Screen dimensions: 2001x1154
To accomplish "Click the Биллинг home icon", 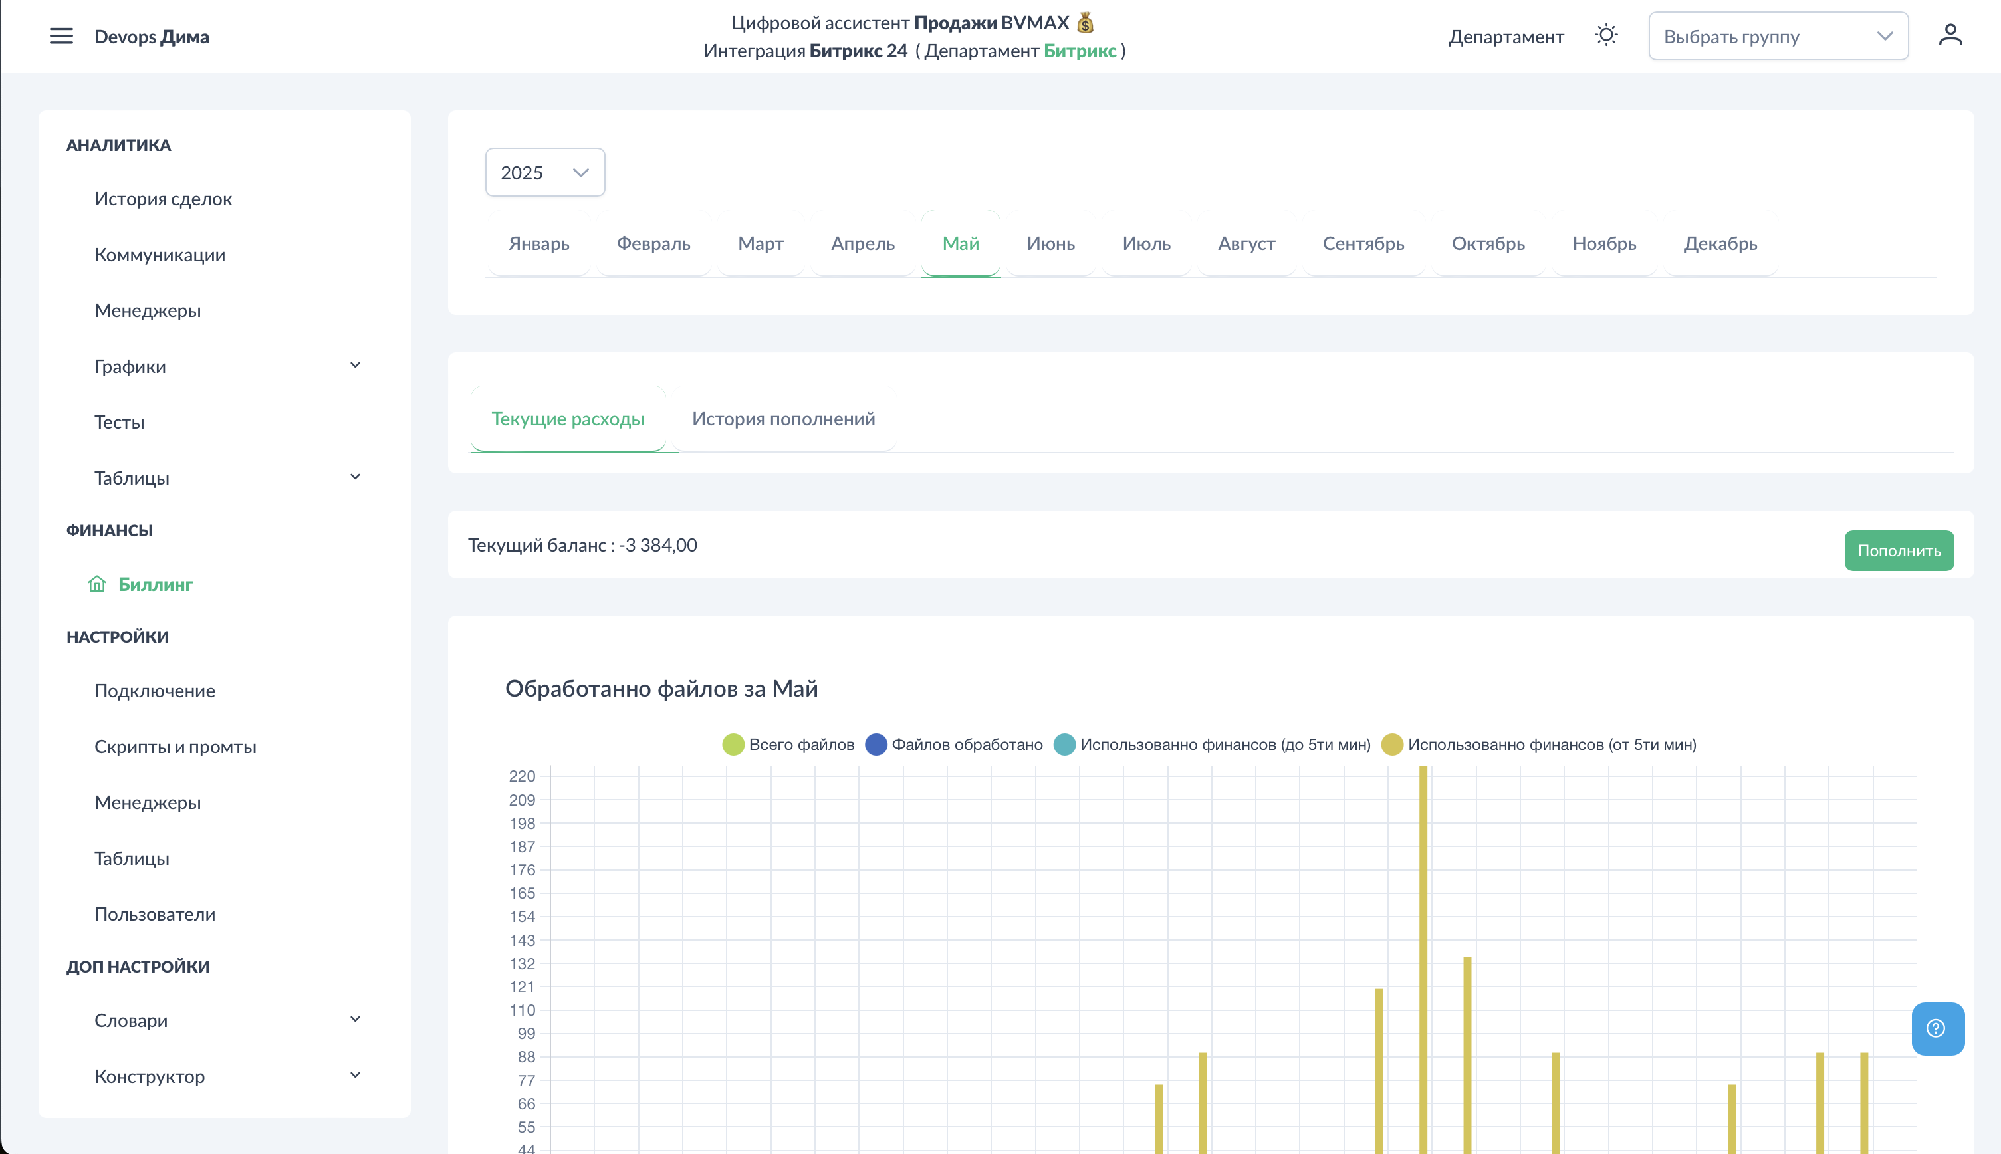I will 96,584.
